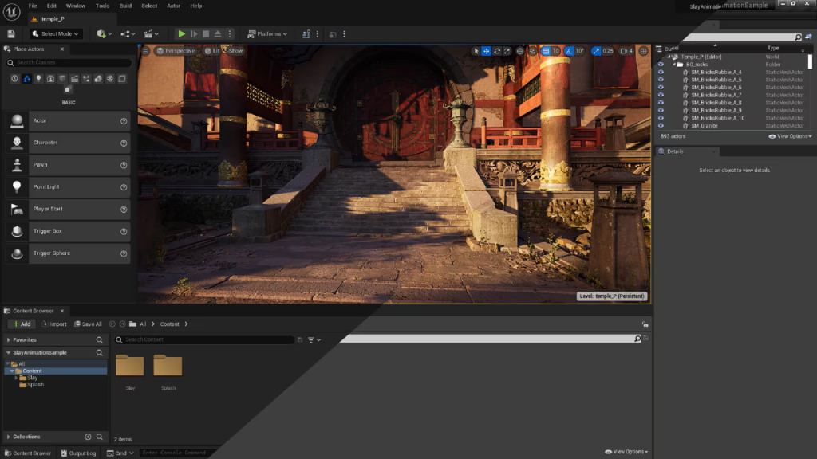The width and height of the screenshot is (817, 459).
Task: Close the Place Actors panel tab
Action: click(x=62, y=49)
